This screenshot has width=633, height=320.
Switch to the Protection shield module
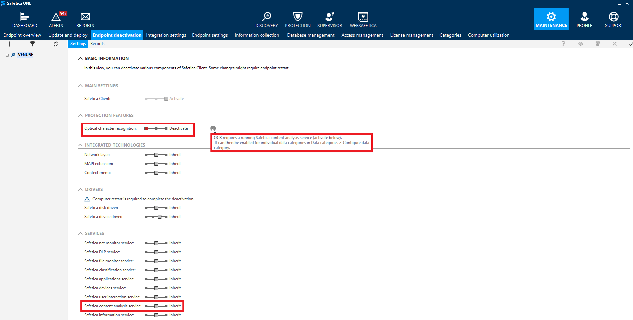point(297,19)
